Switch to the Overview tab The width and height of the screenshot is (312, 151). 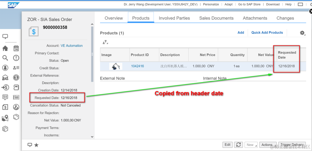(x=114, y=18)
